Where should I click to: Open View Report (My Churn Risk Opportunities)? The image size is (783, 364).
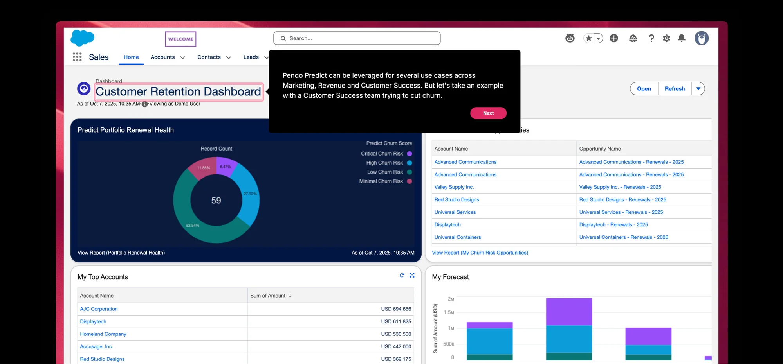click(480, 253)
